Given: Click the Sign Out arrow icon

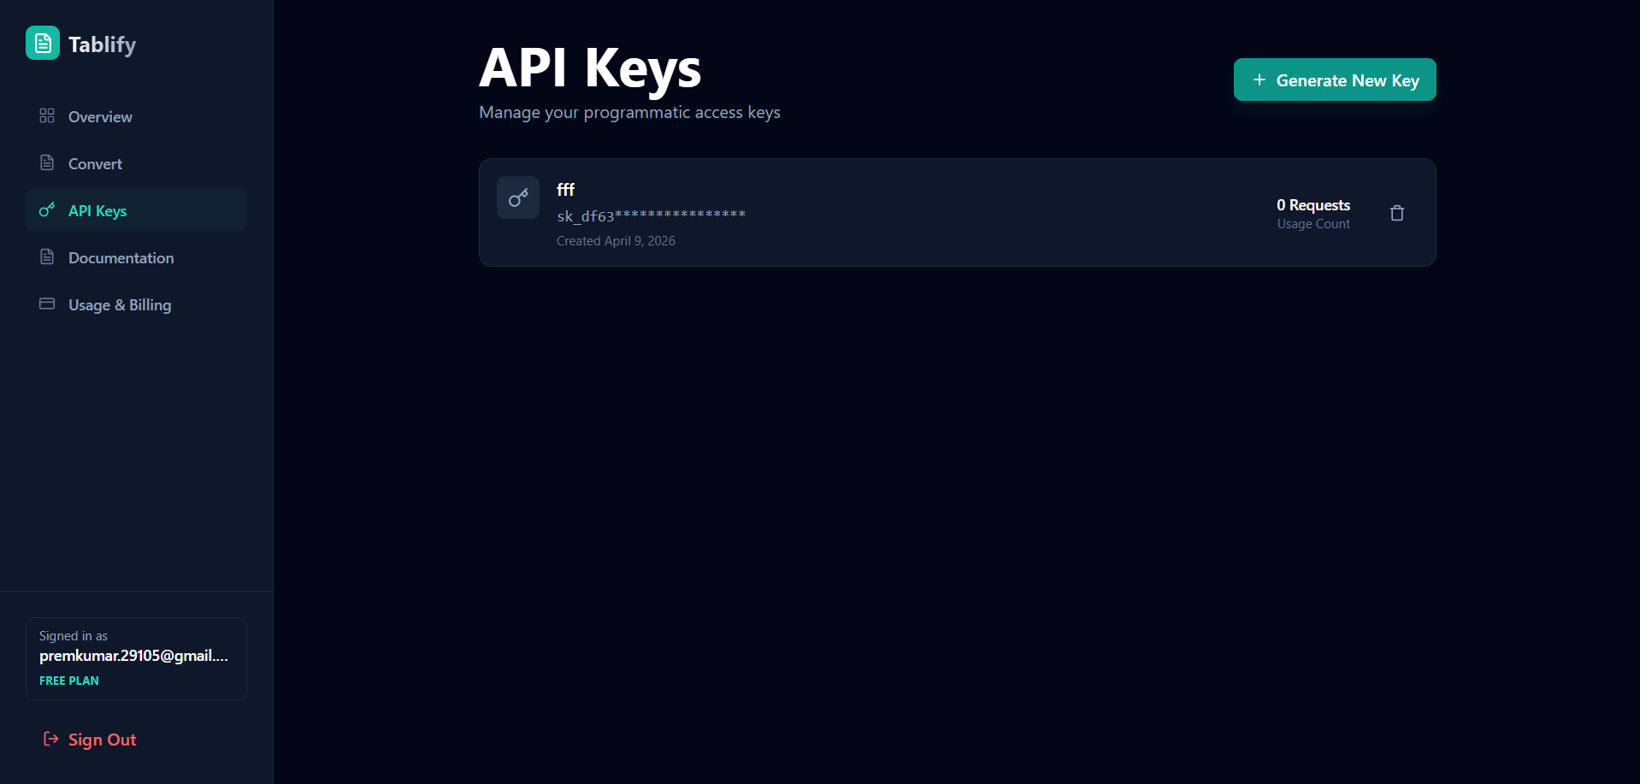Looking at the screenshot, I should coord(51,739).
